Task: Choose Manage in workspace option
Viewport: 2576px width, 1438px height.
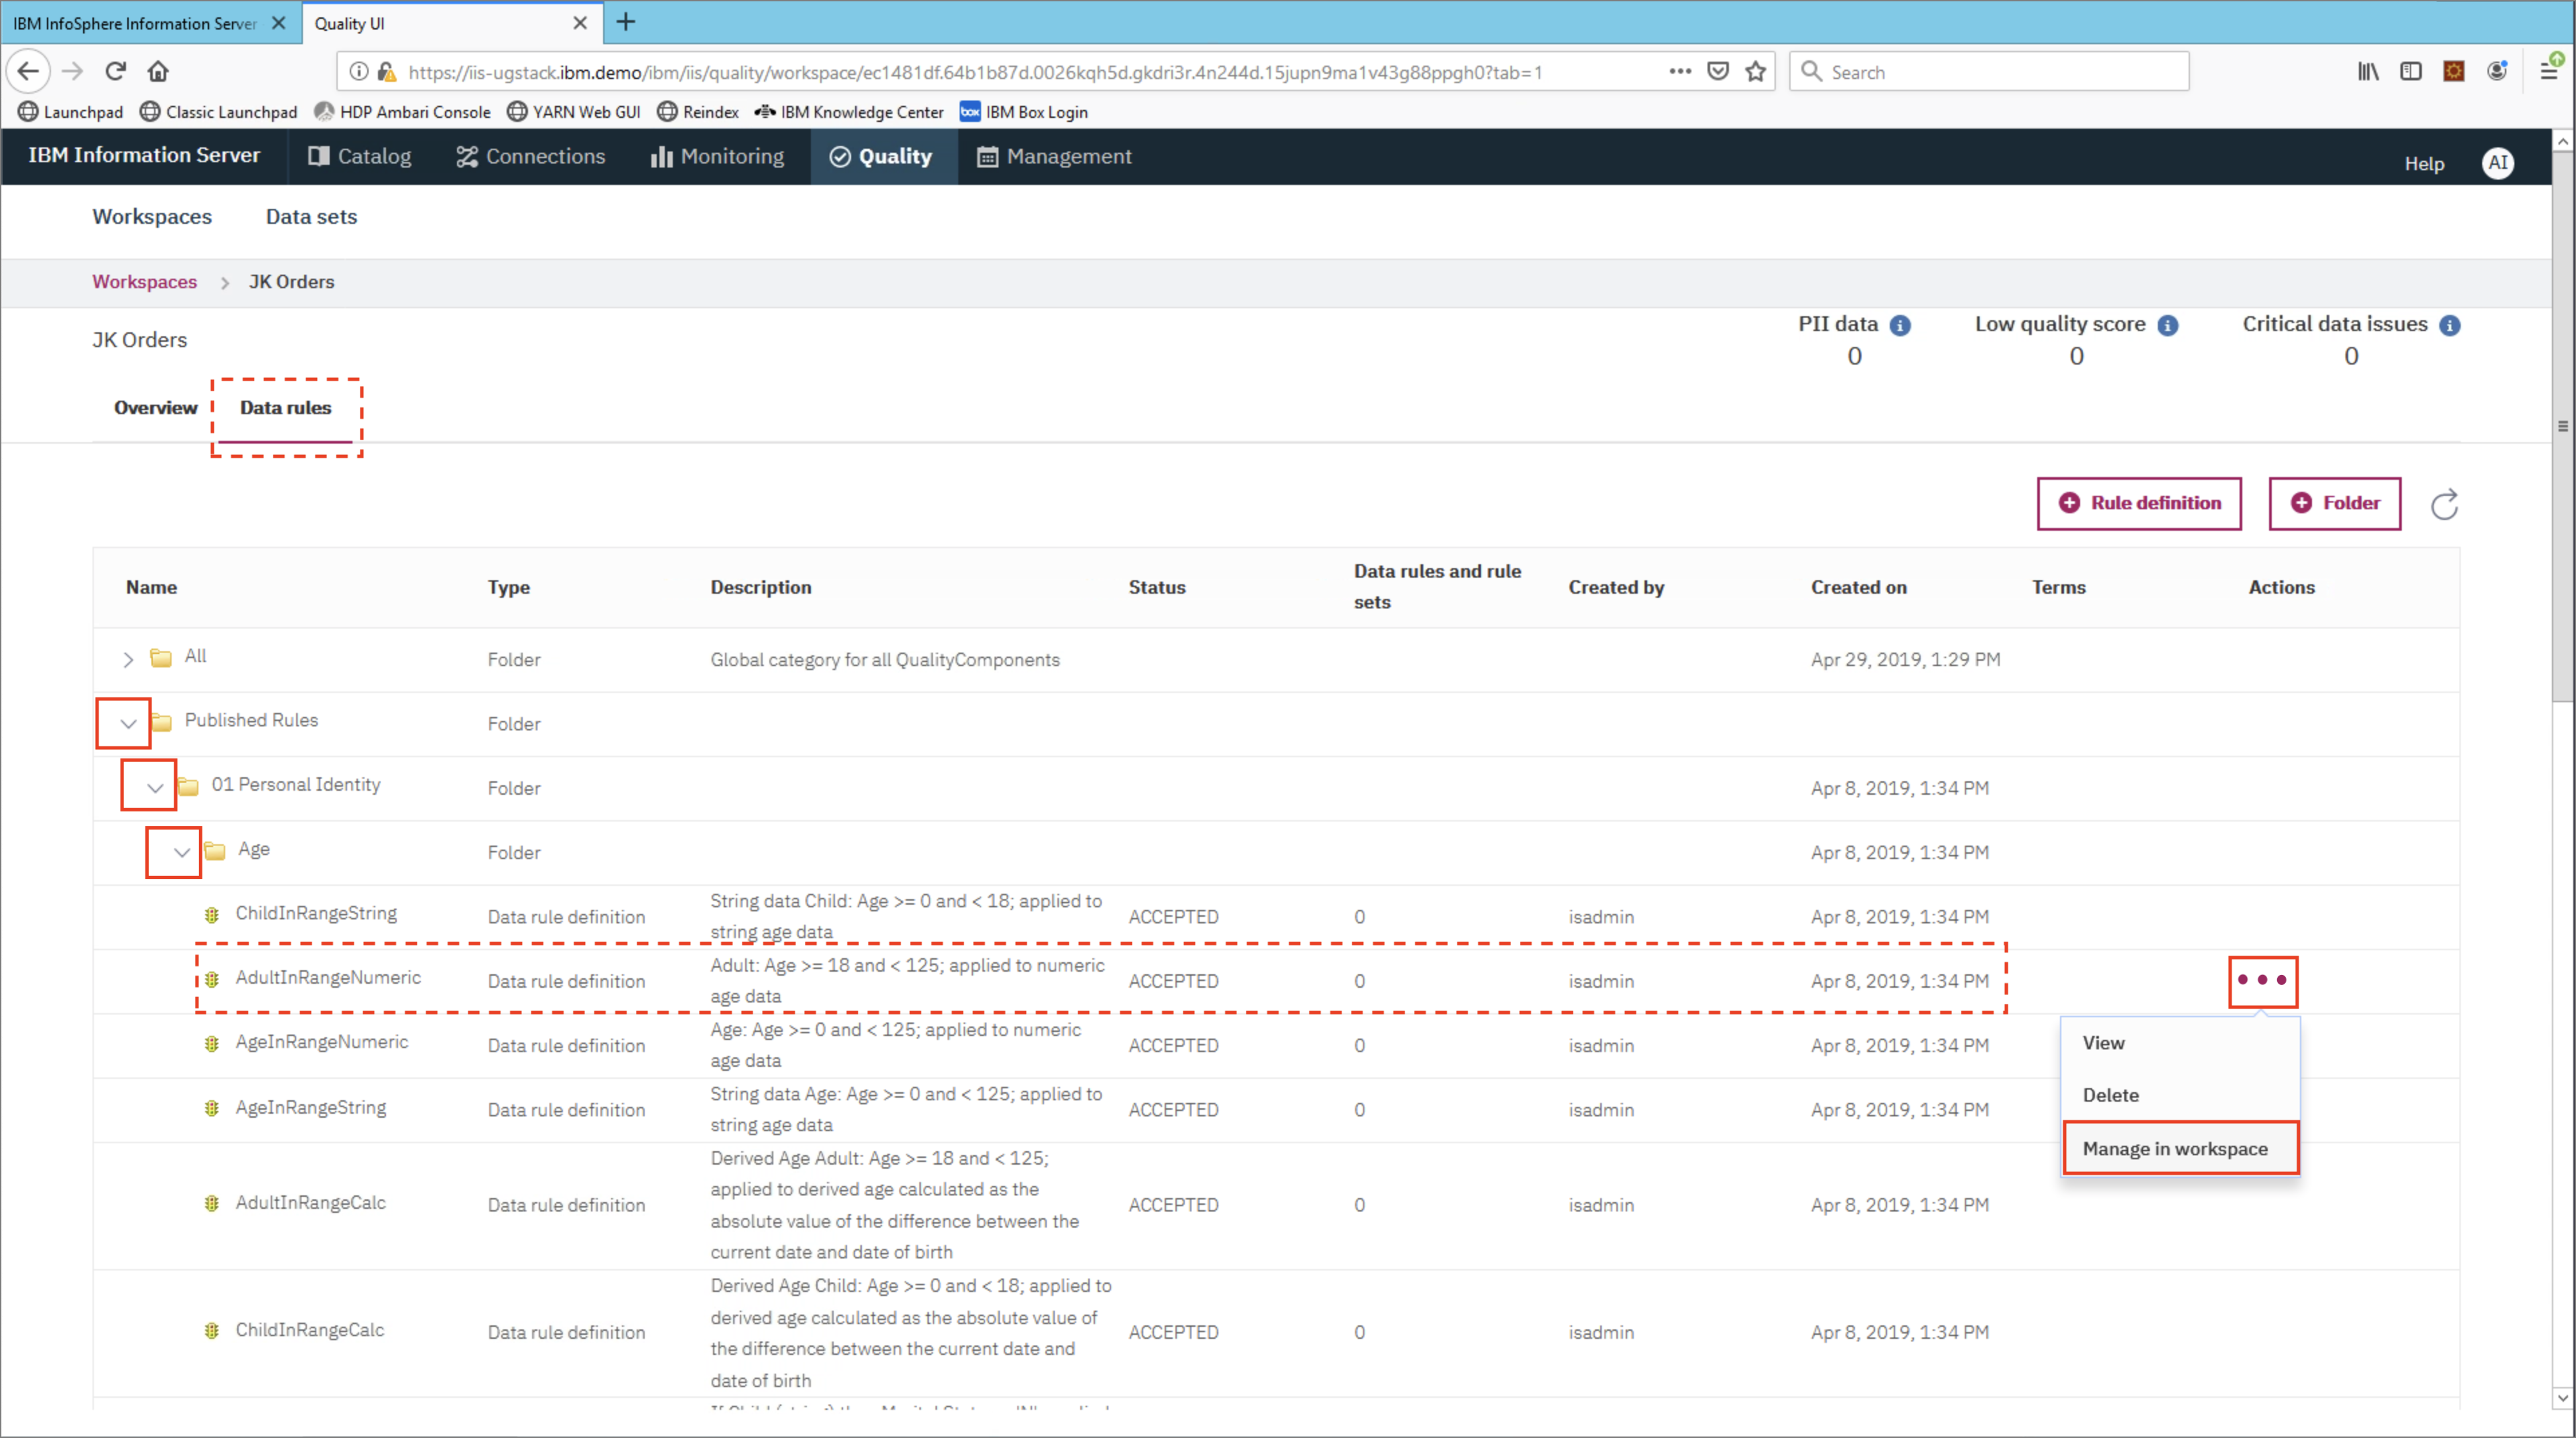Action: [x=2180, y=1148]
